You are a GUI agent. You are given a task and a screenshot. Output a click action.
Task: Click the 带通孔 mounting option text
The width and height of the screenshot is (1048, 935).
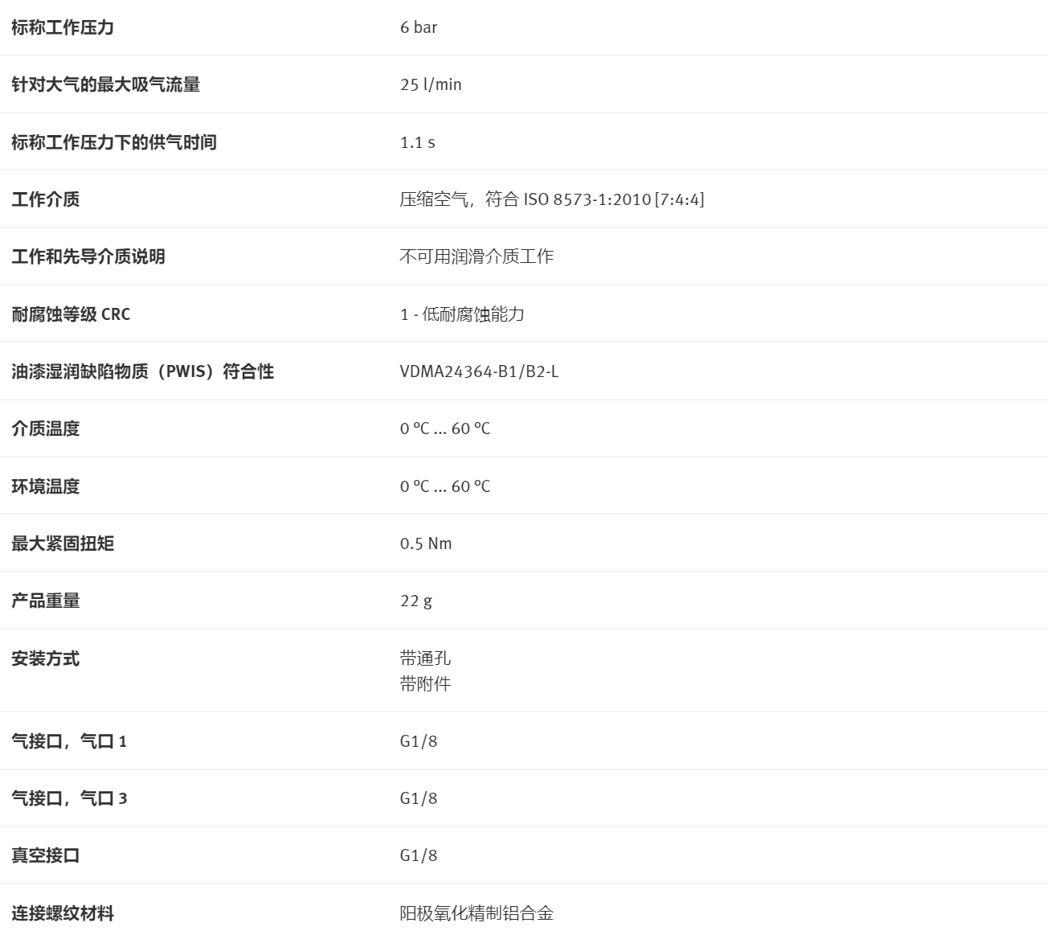[x=425, y=658]
